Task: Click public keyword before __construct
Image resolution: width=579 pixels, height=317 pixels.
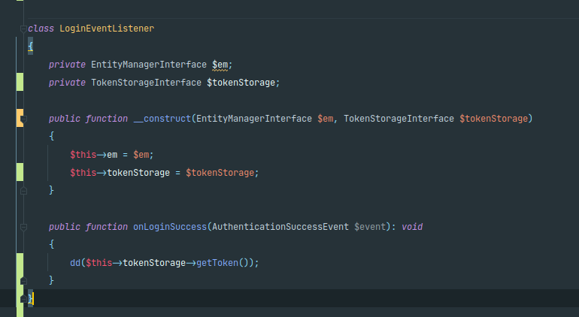Action: pyautogui.click(x=65, y=119)
